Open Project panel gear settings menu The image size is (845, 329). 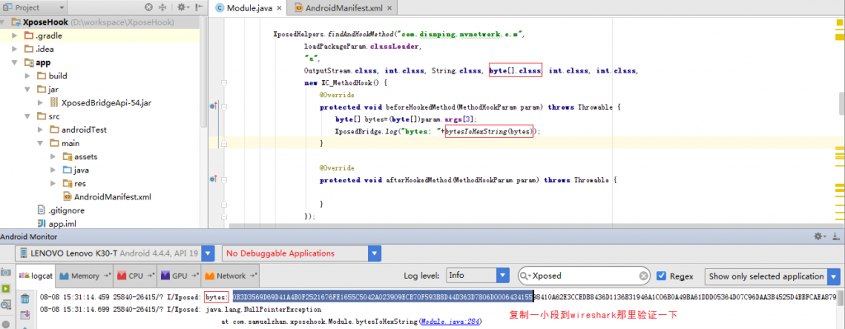pyautogui.click(x=182, y=7)
